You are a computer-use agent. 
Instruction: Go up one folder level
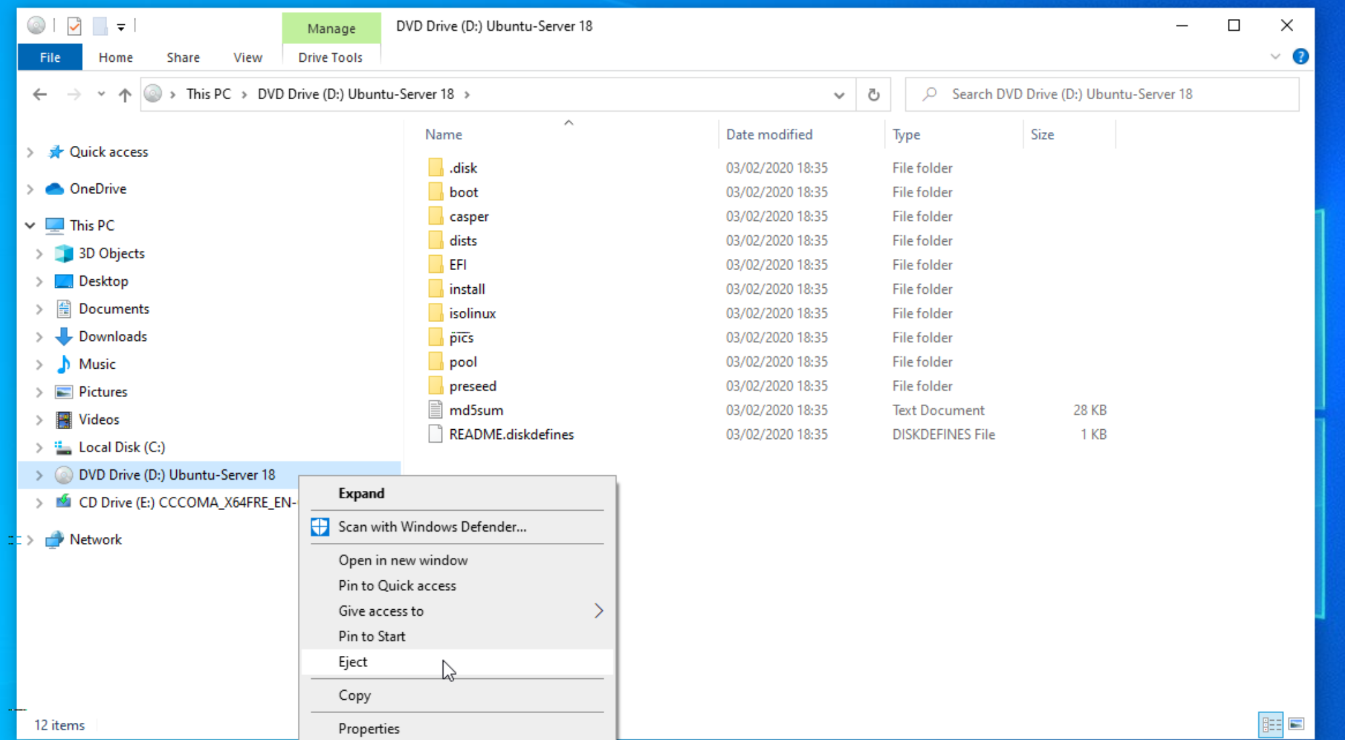pyautogui.click(x=125, y=95)
